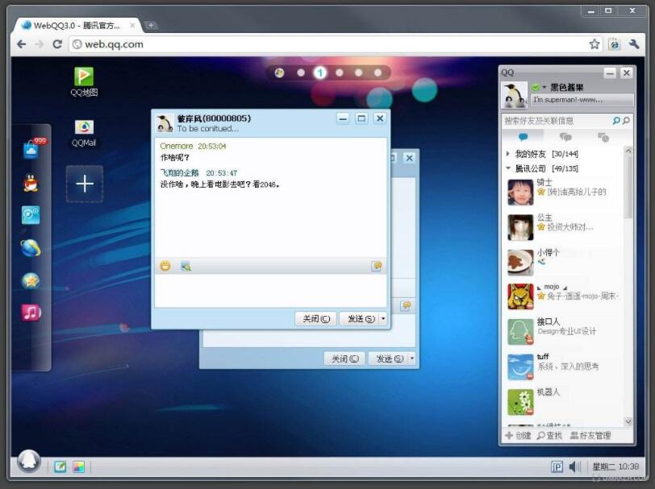The height and width of the screenshot is (489, 655).
Task: Launch the globe browser app in the left dock
Action: pyautogui.click(x=31, y=247)
